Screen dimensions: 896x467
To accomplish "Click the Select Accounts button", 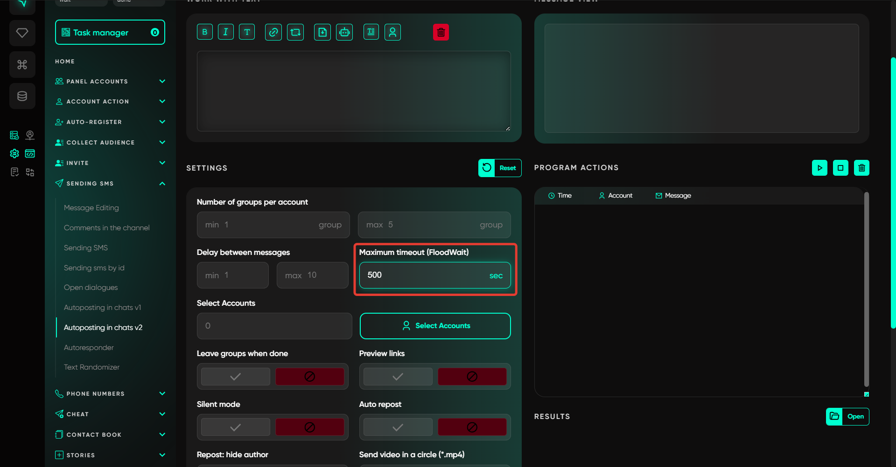I will pyautogui.click(x=435, y=326).
